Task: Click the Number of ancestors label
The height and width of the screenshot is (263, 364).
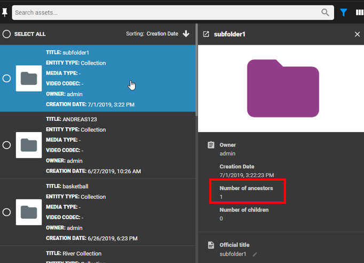Action: point(246,188)
